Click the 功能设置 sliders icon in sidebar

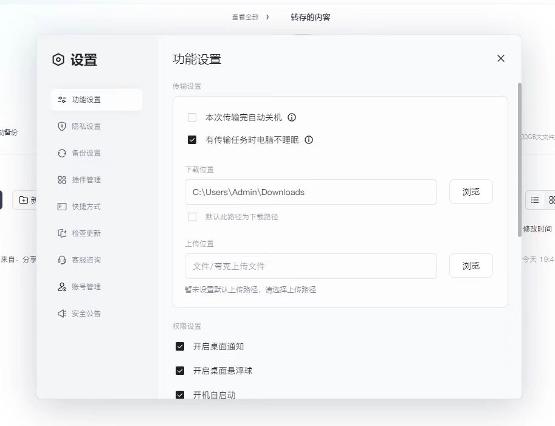[x=61, y=100]
